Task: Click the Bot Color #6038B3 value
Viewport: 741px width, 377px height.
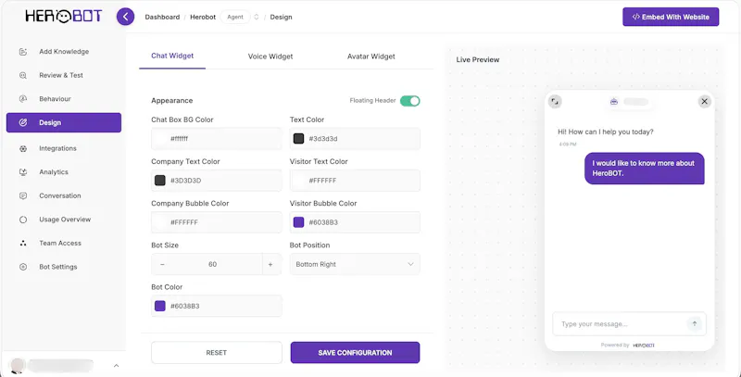Action: [184, 306]
